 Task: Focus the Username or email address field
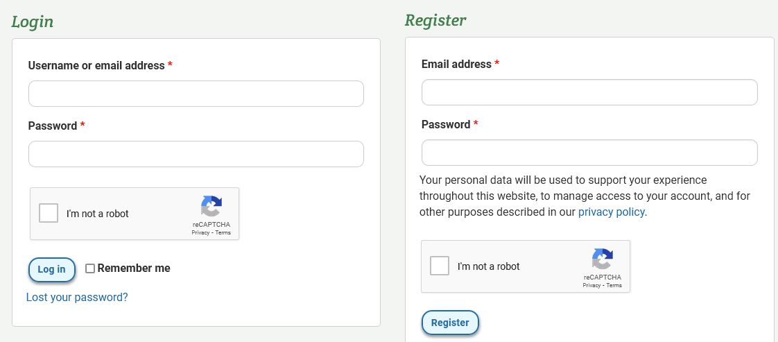pos(196,94)
